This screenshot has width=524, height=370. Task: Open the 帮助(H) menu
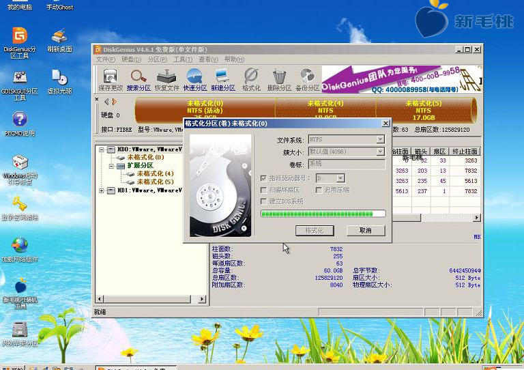tap(234, 59)
